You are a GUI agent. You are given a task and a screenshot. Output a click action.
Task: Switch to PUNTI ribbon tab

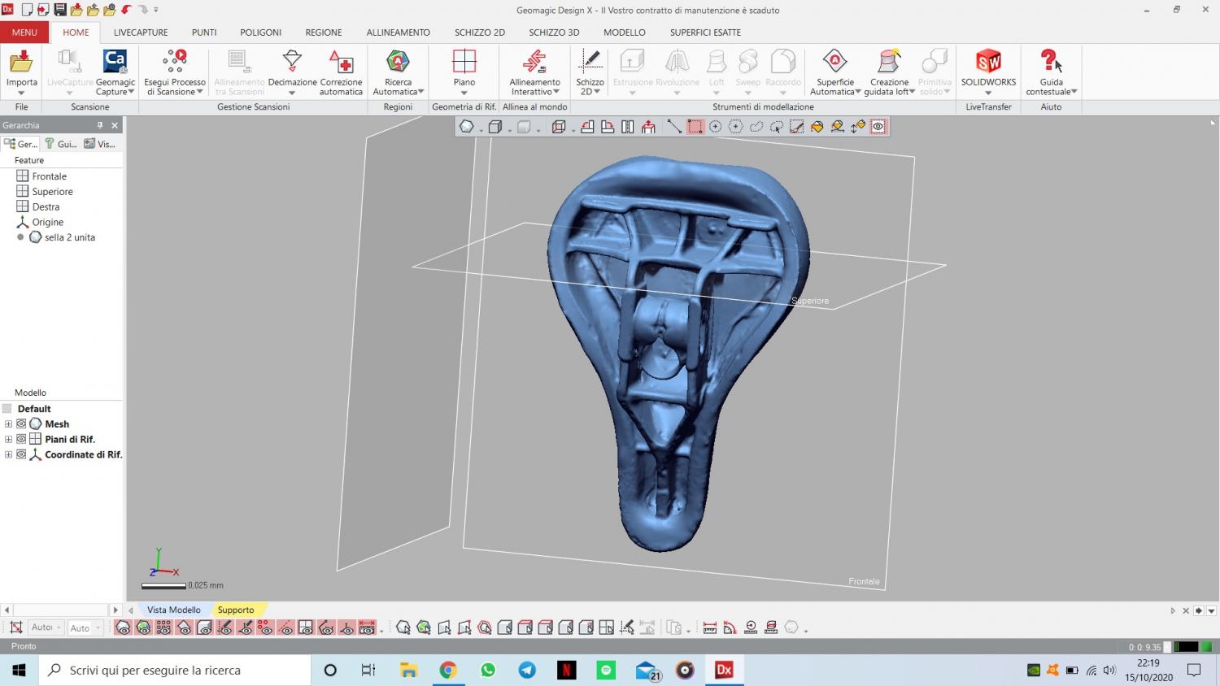204,33
